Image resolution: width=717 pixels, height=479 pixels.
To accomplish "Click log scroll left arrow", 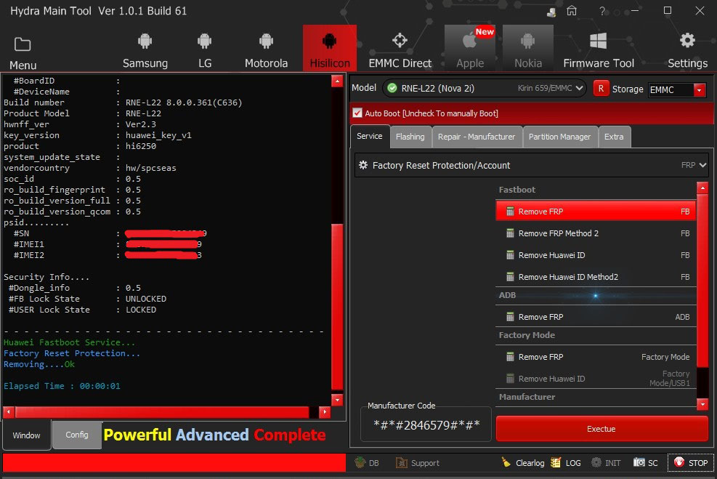I will tap(9, 412).
